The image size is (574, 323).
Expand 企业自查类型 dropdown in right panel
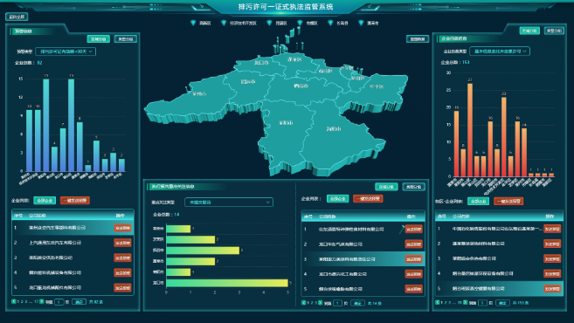click(500, 52)
